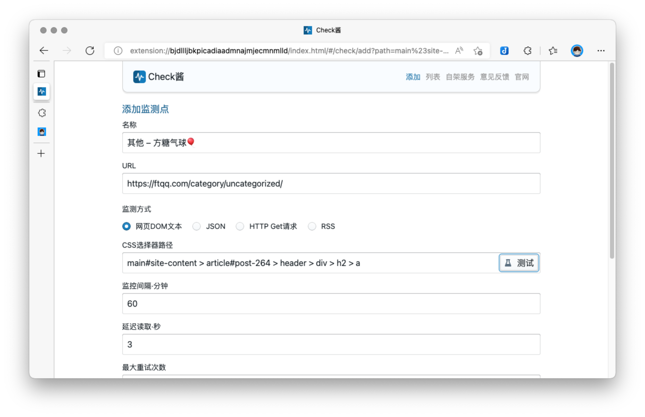Open the 自架服务 nav item
The height and width of the screenshot is (417, 645).
pyautogui.click(x=460, y=77)
